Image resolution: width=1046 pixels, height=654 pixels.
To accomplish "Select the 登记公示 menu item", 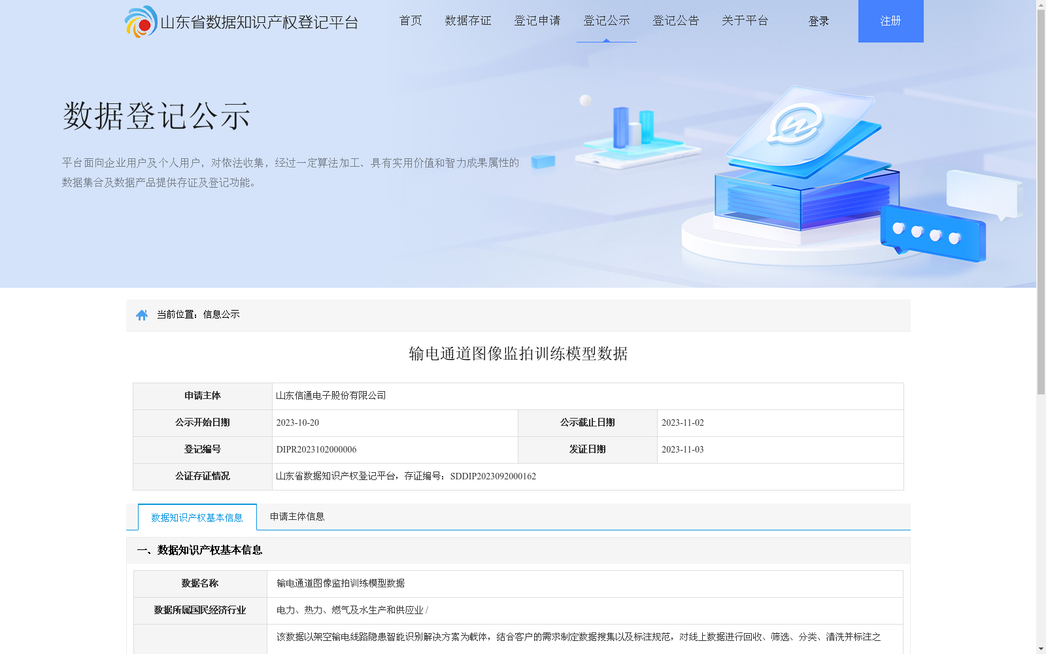I will (607, 21).
